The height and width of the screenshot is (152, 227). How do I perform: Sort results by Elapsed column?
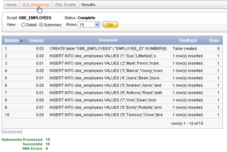tap(36, 40)
